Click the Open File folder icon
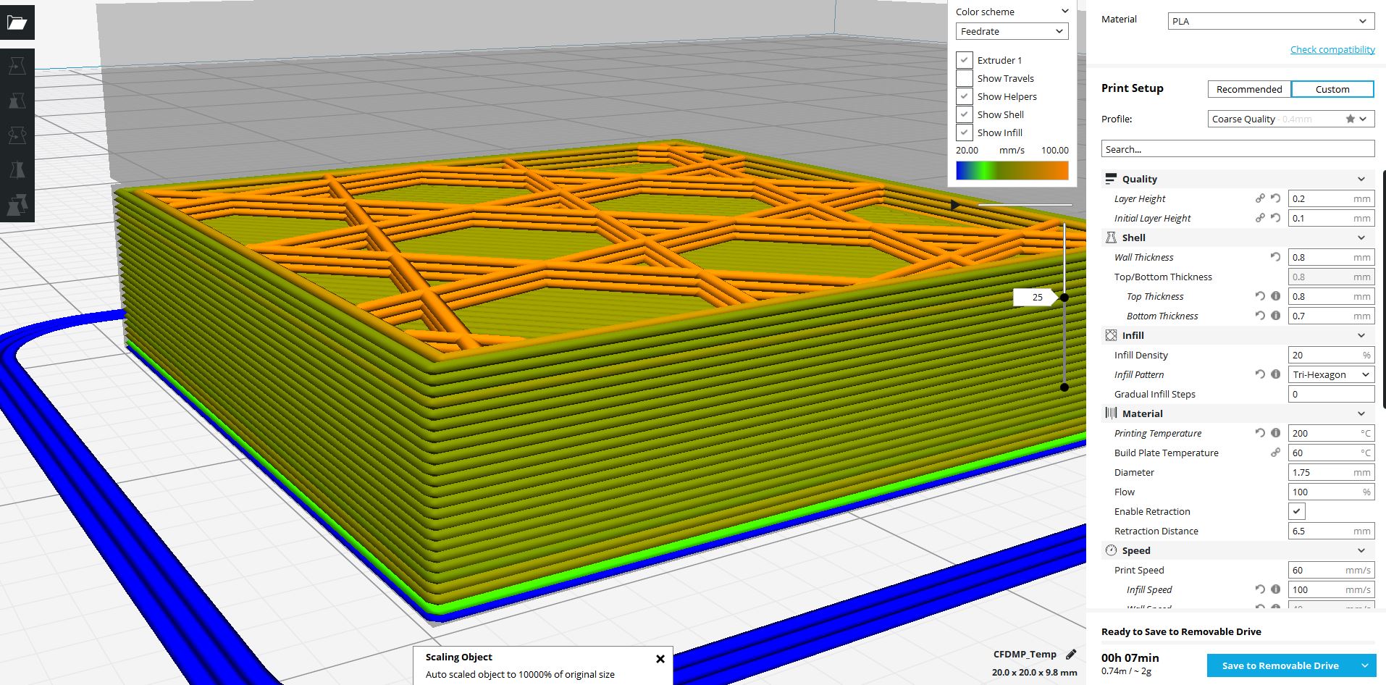The image size is (1386, 685). pyautogui.click(x=17, y=22)
